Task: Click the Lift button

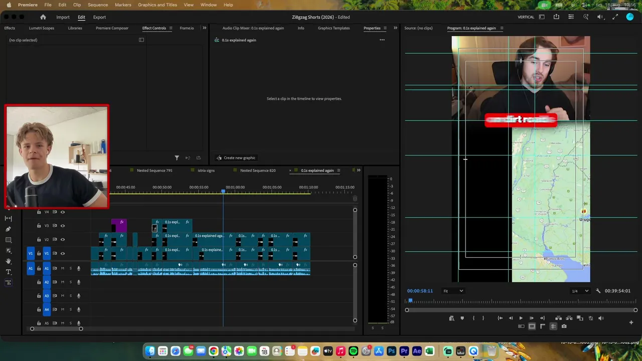Action: [x=558, y=318]
